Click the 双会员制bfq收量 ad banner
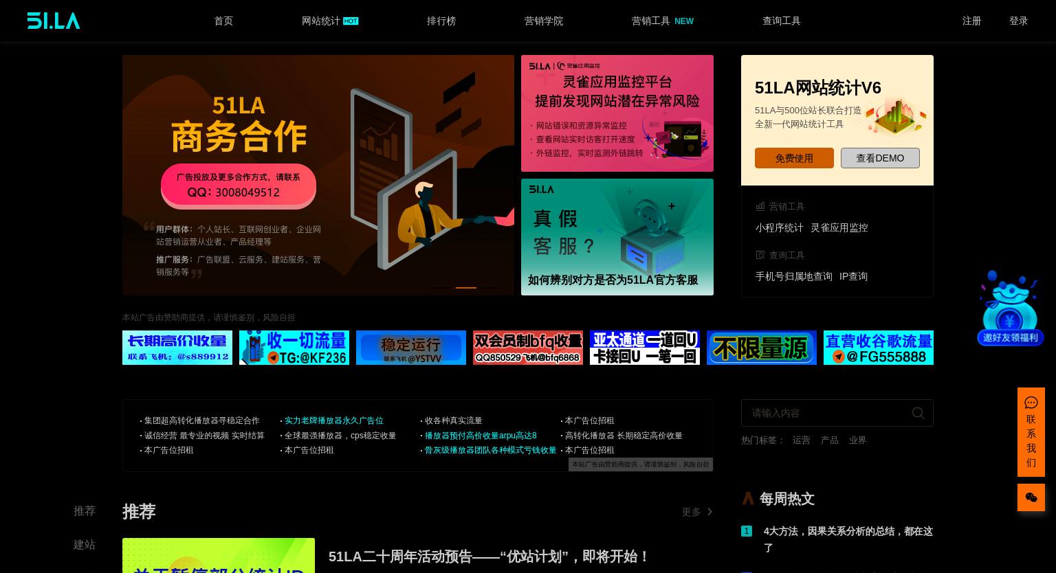The width and height of the screenshot is (1056, 573). click(x=528, y=348)
